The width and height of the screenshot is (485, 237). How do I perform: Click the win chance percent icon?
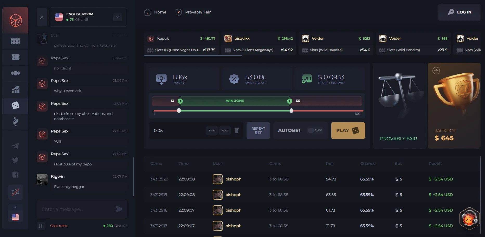[x=234, y=79]
